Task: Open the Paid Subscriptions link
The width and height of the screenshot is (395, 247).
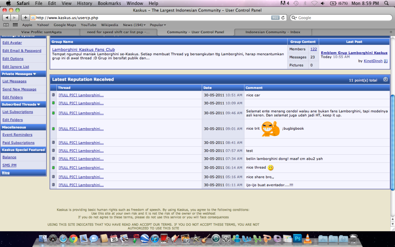Action: [x=19, y=143]
